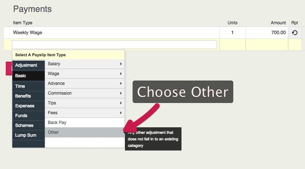The width and height of the screenshot is (305, 169).
Task: Click the payslip item type input field
Action: (x=114, y=45)
